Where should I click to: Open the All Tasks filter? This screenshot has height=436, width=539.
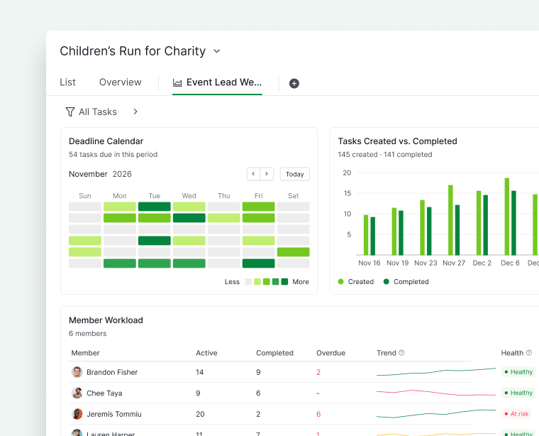tap(98, 111)
